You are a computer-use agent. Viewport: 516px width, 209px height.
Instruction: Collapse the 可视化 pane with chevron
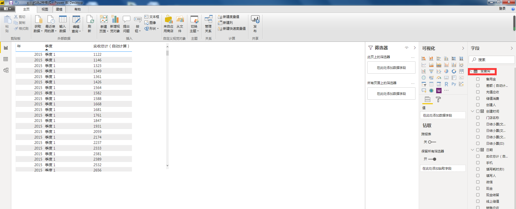[463, 48]
